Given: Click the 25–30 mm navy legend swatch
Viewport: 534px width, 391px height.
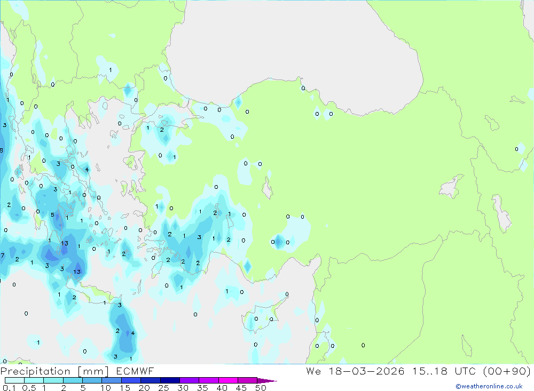Looking at the screenshot, I should [170, 380].
